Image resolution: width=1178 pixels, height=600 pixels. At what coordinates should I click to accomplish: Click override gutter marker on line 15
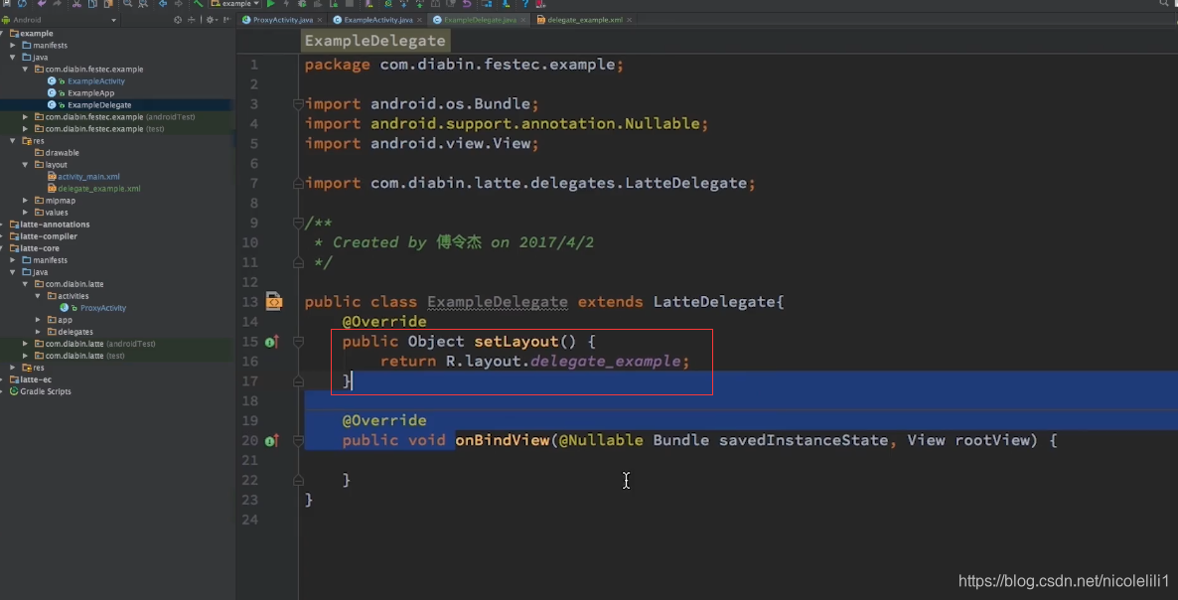(x=271, y=342)
